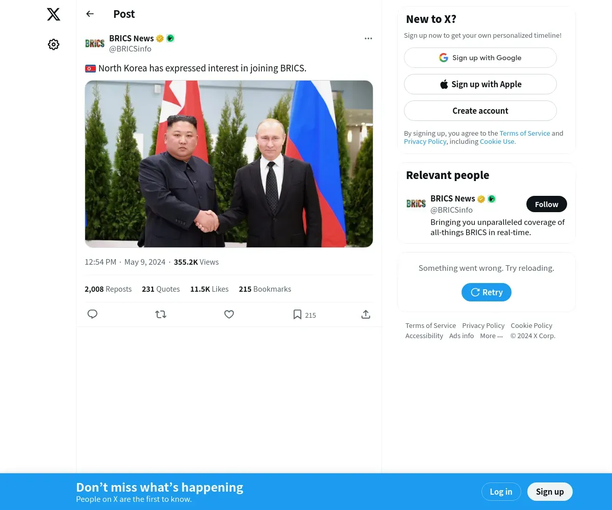Open the three-dot more menu on post
Image resolution: width=612 pixels, height=510 pixels.
(x=368, y=38)
